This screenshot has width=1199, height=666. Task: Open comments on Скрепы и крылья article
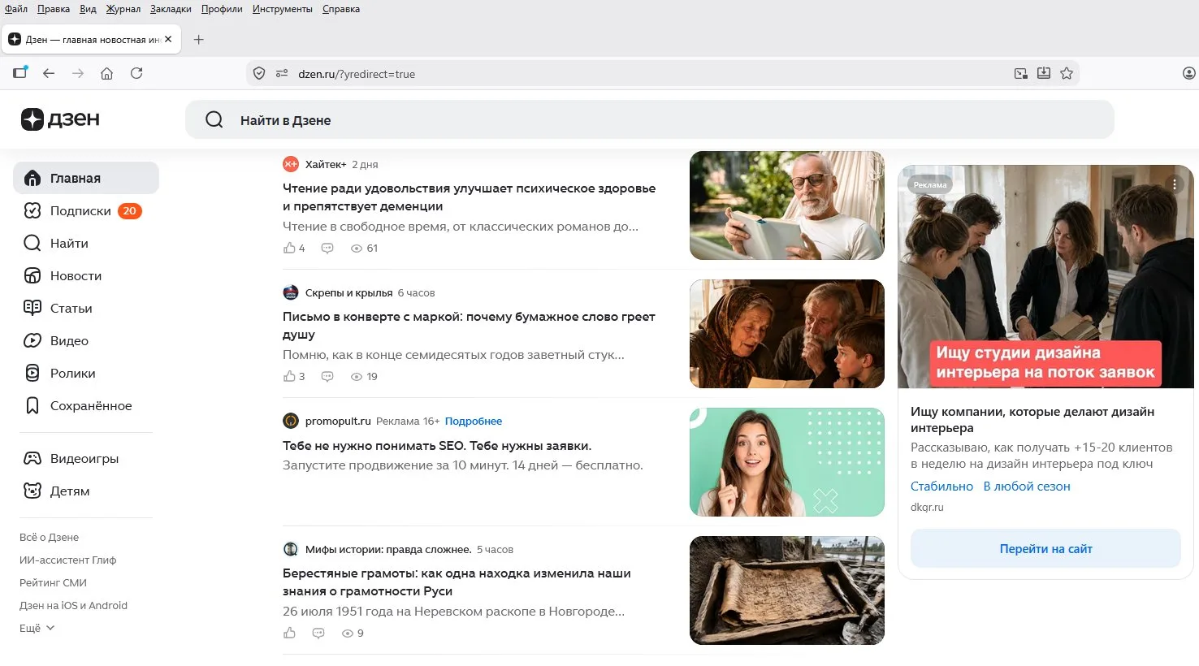(x=327, y=376)
